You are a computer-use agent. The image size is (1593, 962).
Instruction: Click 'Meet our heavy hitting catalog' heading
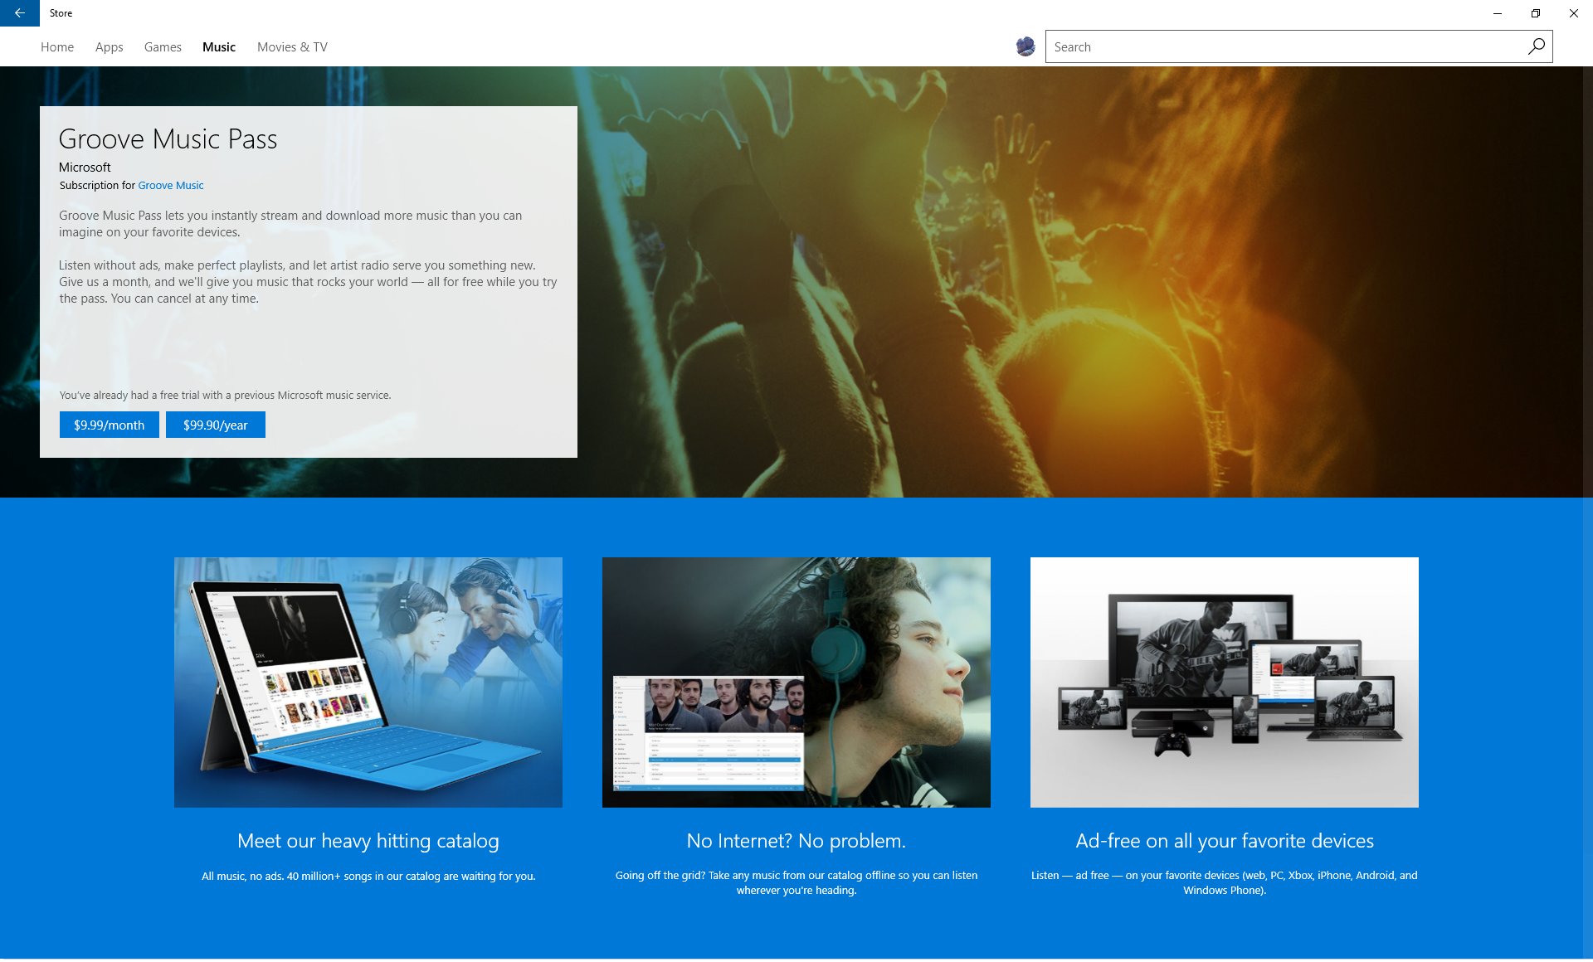pyautogui.click(x=368, y=841)
